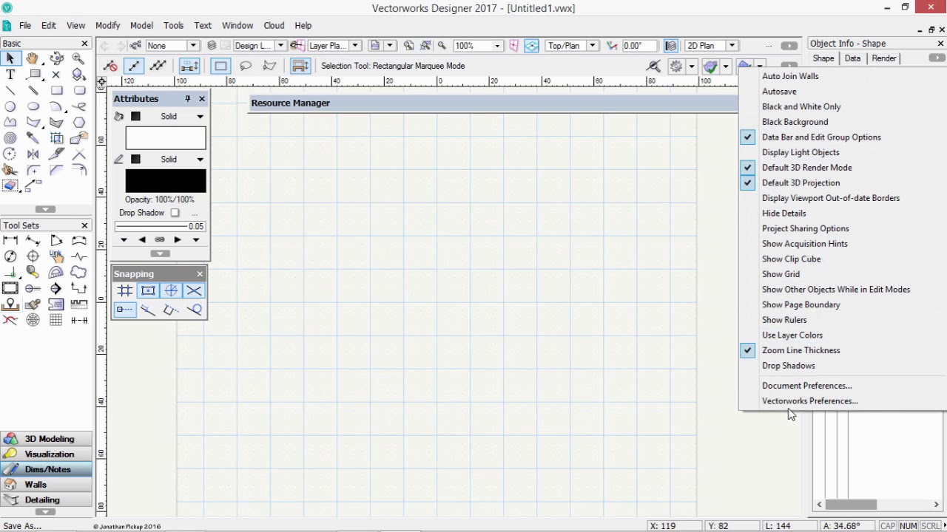Open the 2D Plan render mode dropdown
This screenshot has width=947, height=532.
click(x=731, y=46)
